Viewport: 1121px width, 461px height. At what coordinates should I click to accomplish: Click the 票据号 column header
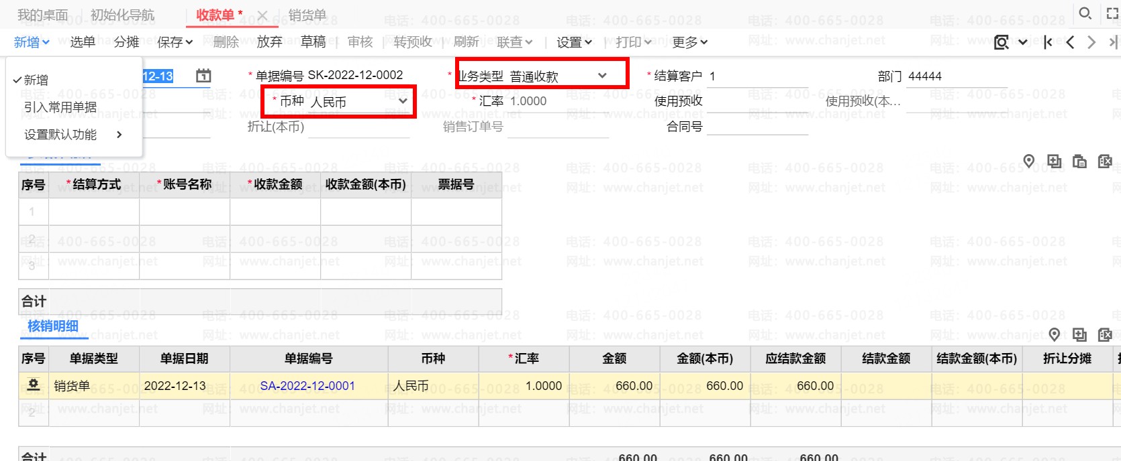456,184
